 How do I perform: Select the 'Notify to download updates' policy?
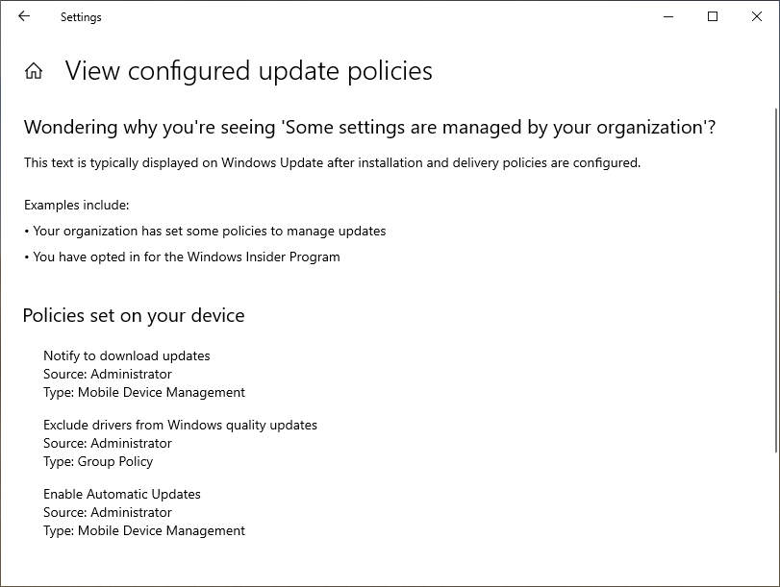126,355
